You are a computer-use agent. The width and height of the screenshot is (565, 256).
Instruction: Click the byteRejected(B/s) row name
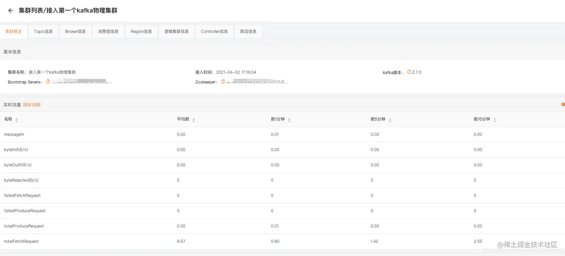coord(21,180)
